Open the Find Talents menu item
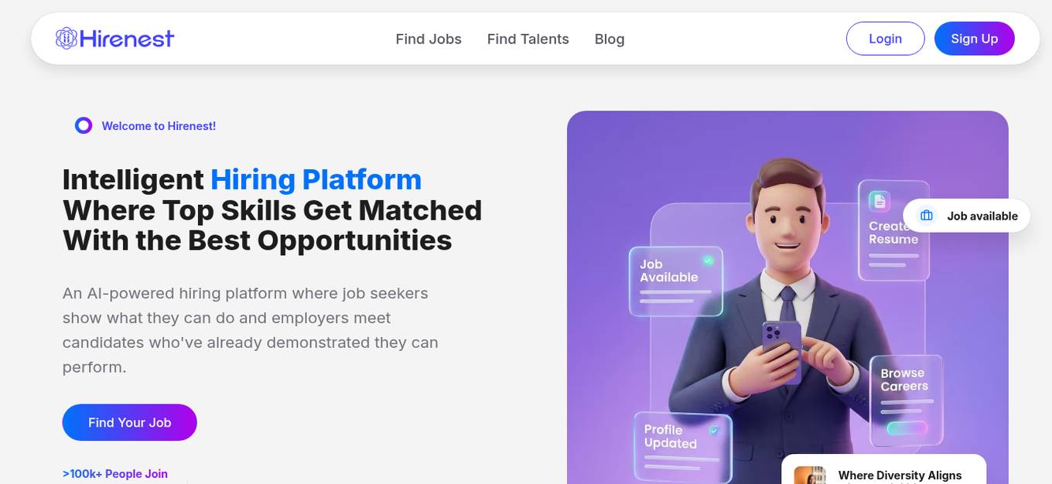The image size is (1052, 484). pyautogui.click(x=528, y=39)
